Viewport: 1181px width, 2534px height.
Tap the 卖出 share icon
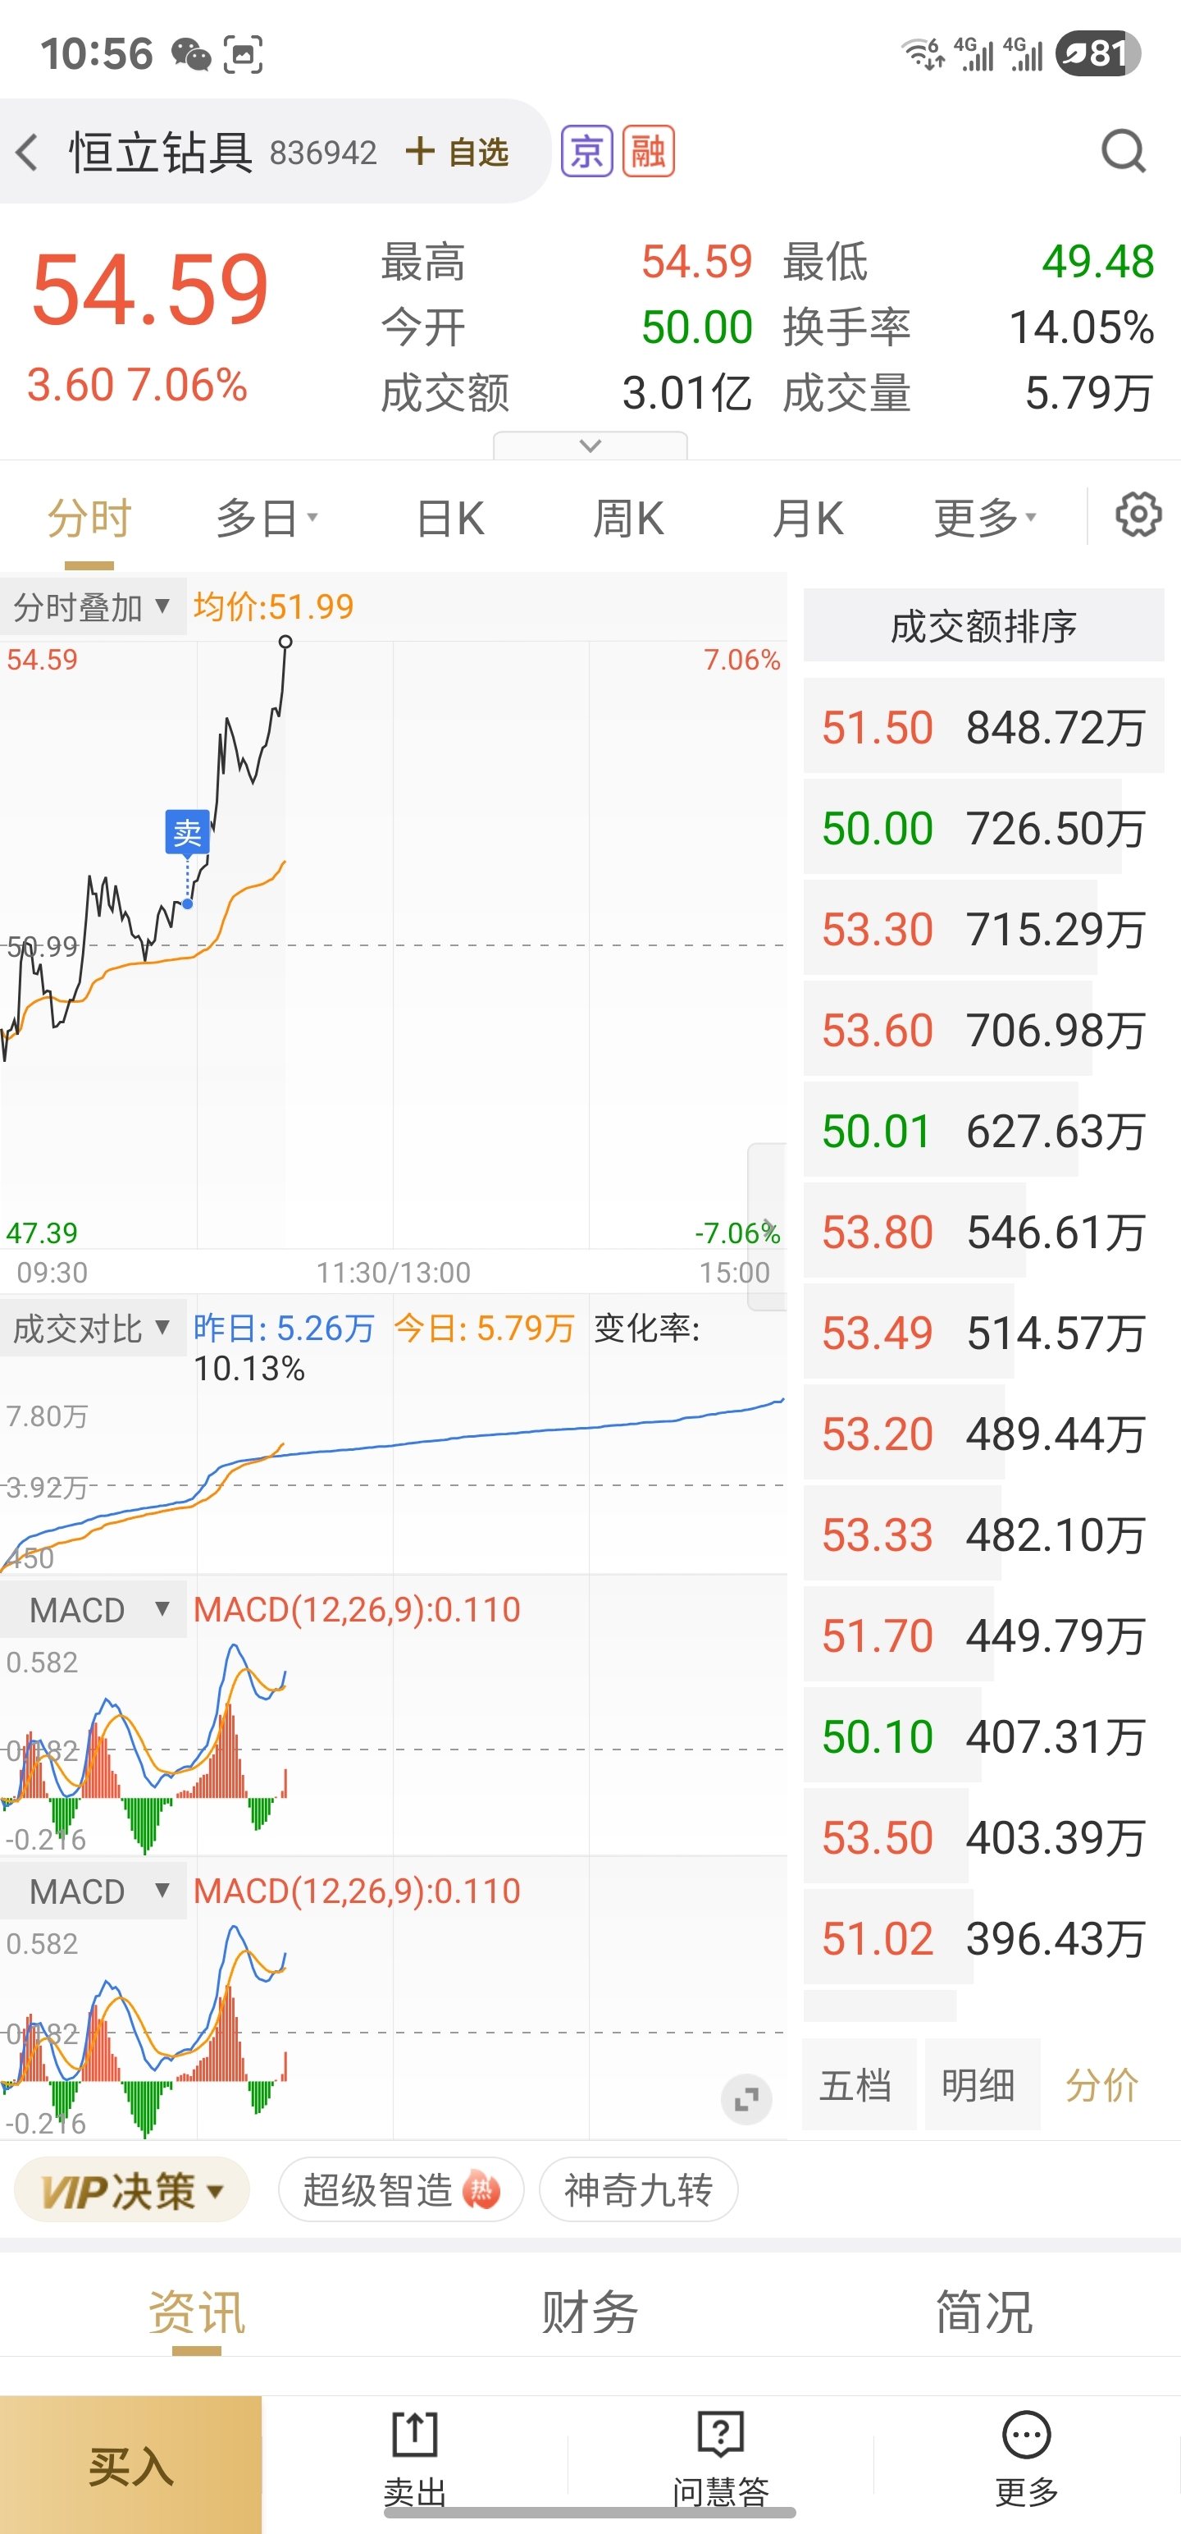tap(414, 2436)
